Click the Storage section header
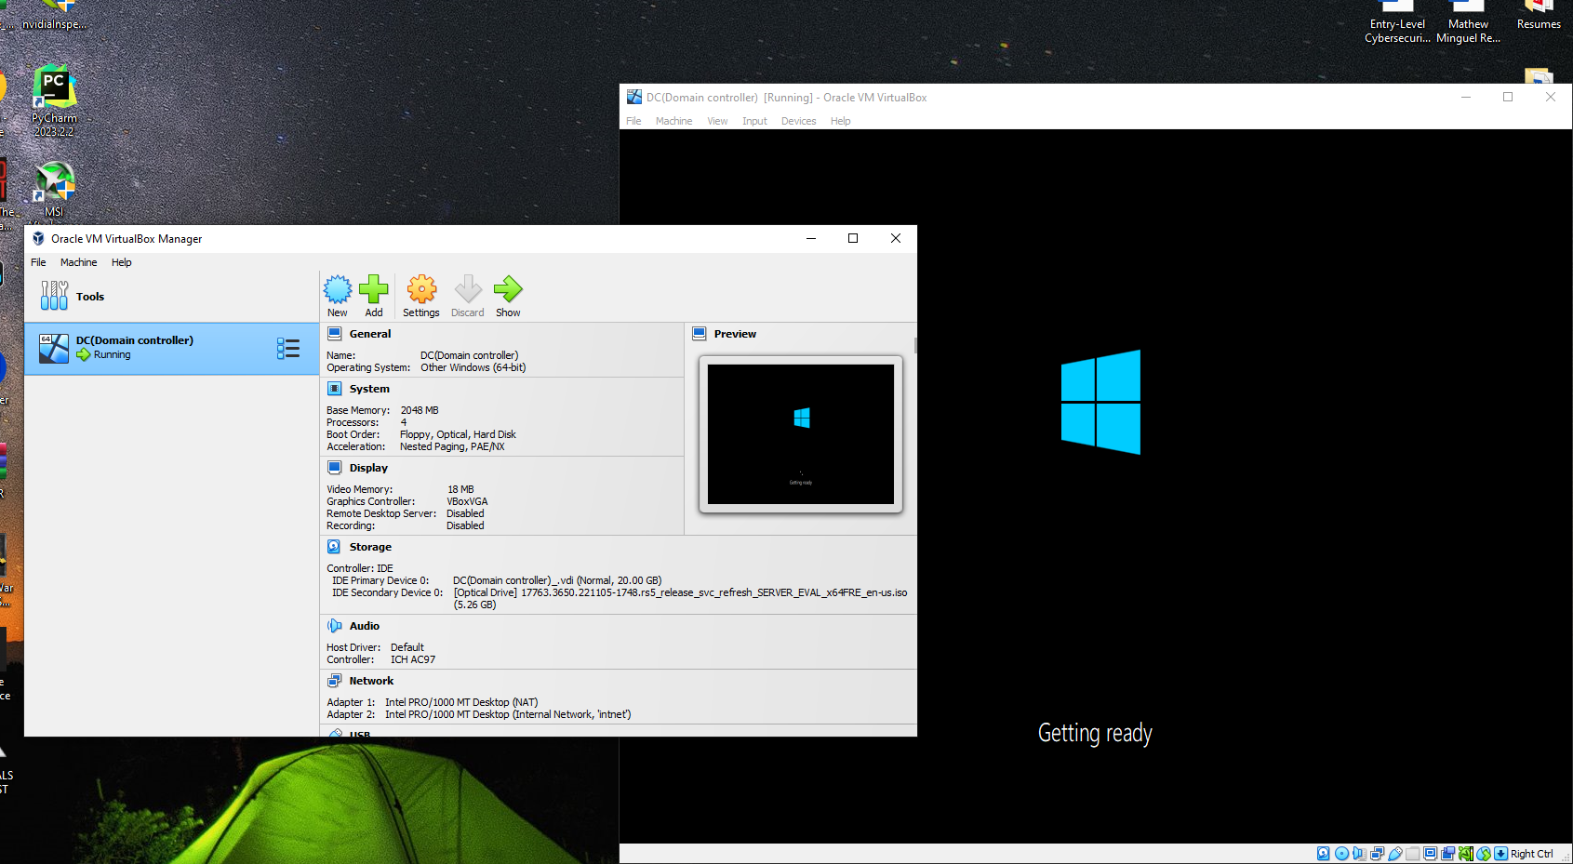This screenshot has height=864, width=1573. point(370,547)
